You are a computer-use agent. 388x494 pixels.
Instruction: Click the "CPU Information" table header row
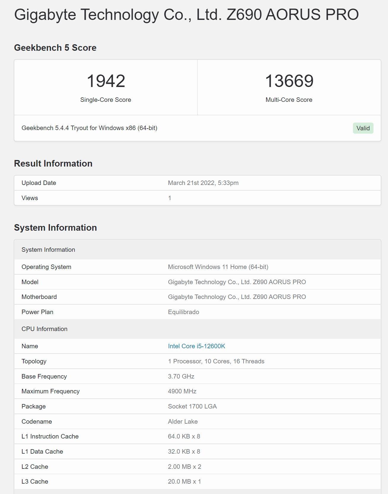coord(198,329)
